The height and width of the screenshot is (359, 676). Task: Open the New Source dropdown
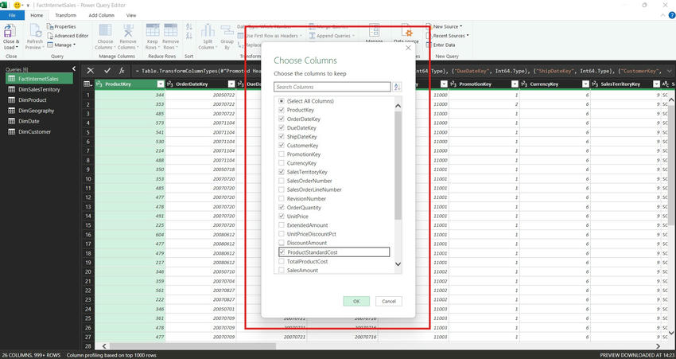(444, 27)
